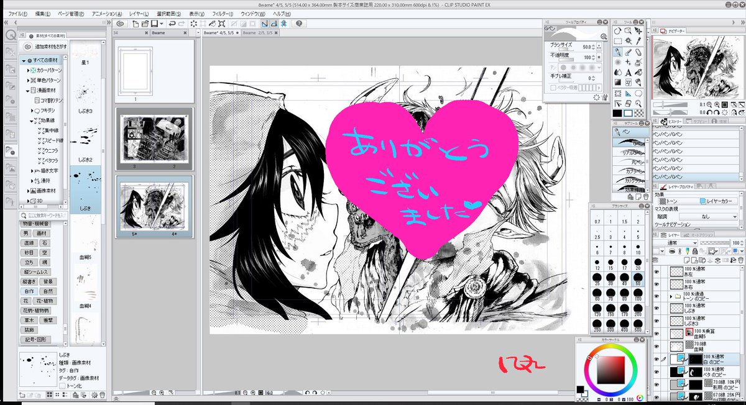Screen dimensions: 746x405
Task: Click the zoom in icon in the Navigator
Action: click(717, 104)
